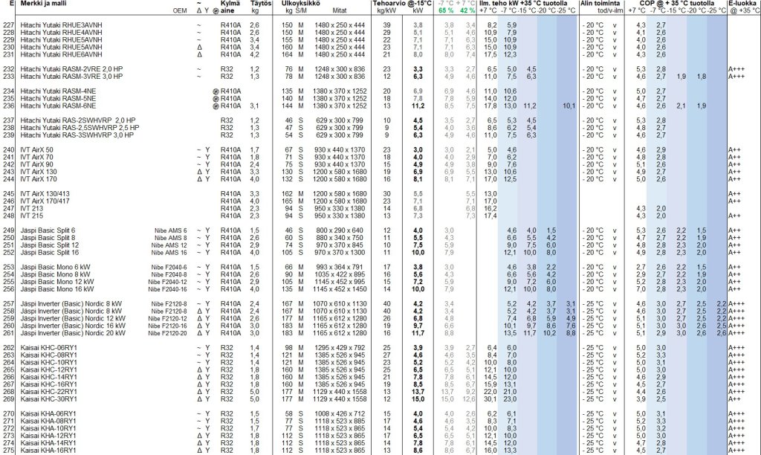761x455 pixels.
Task: Select the 'IVT 213' model cell
Action: click(31, 208)
